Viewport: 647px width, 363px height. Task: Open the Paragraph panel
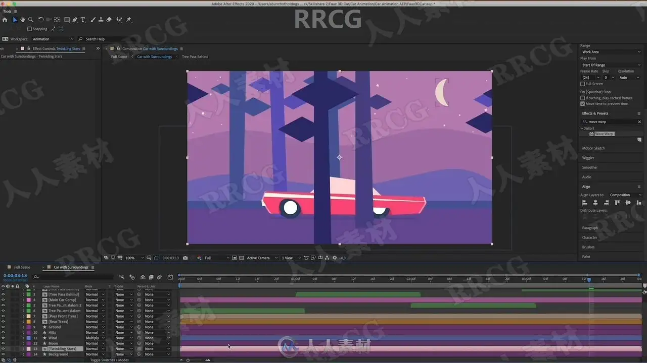coord(590,228)
